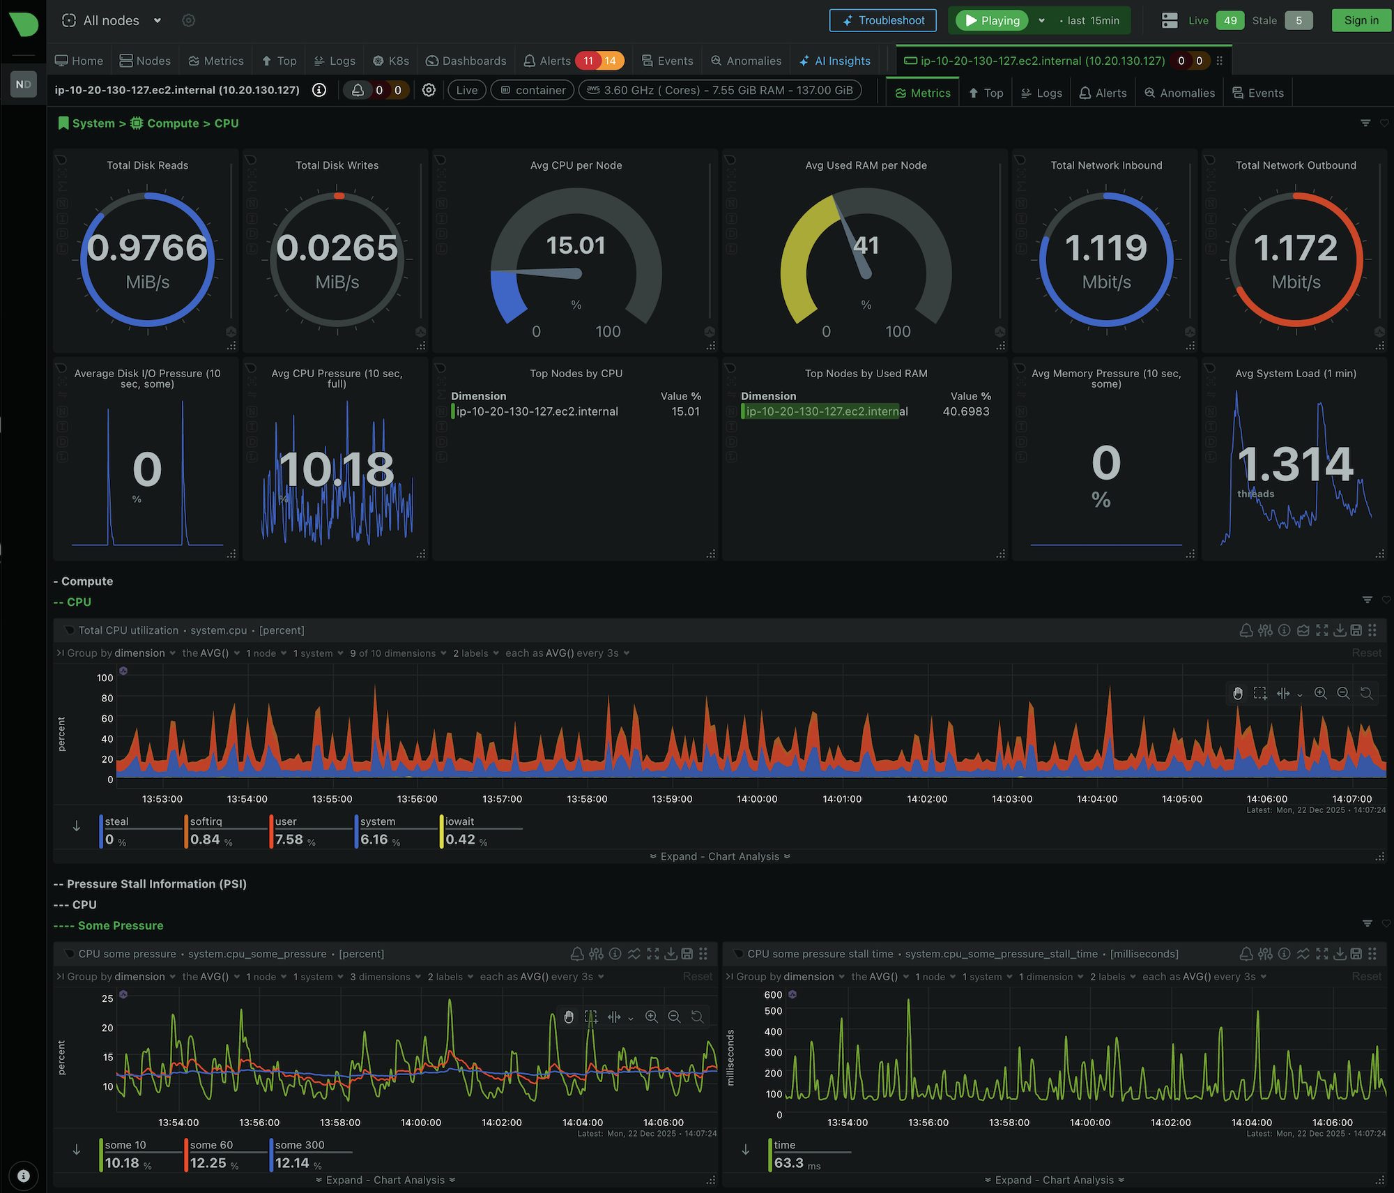Toggle the Live mode pill
The width and height of the screenshot is (1394, 1193).
coord(466,90)
